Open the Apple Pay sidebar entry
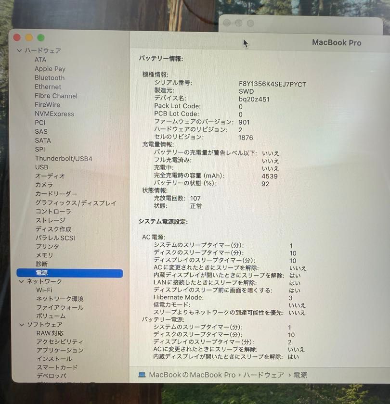The image size is (390, 404). coord(50,69)
